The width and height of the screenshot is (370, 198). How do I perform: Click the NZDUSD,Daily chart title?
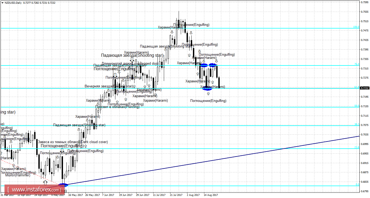coord(13,3)
